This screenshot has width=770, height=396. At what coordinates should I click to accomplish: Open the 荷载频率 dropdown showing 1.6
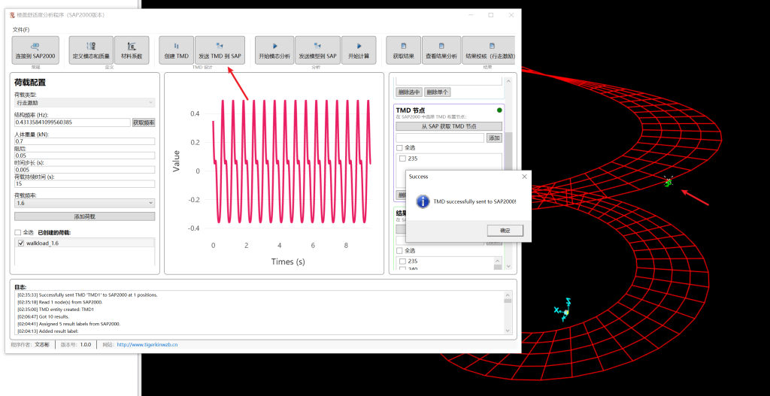pos(84,203)
